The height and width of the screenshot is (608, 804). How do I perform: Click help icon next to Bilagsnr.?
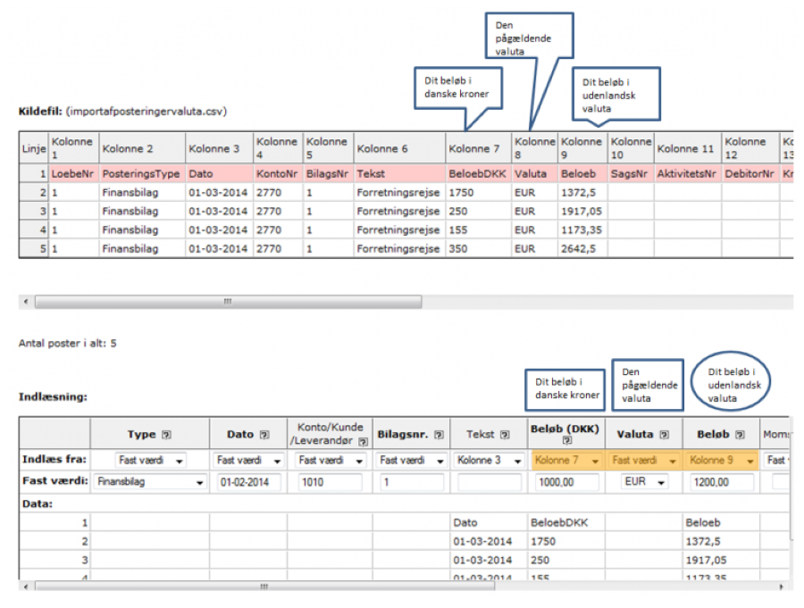click(440, 435)
